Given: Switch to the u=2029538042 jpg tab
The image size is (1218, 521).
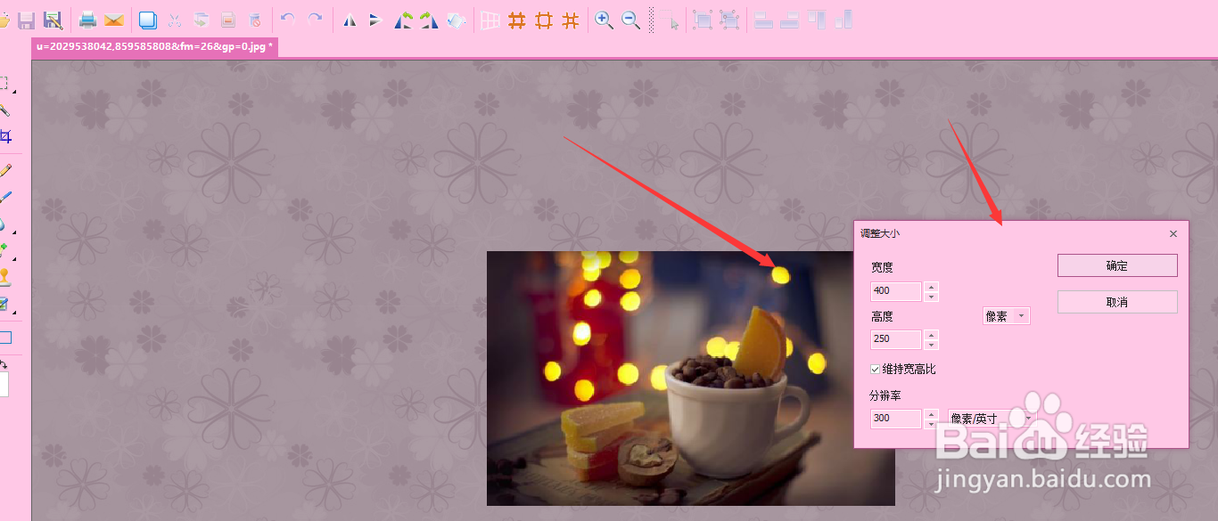Looking at the screenshot, I should tap(155, 46).
